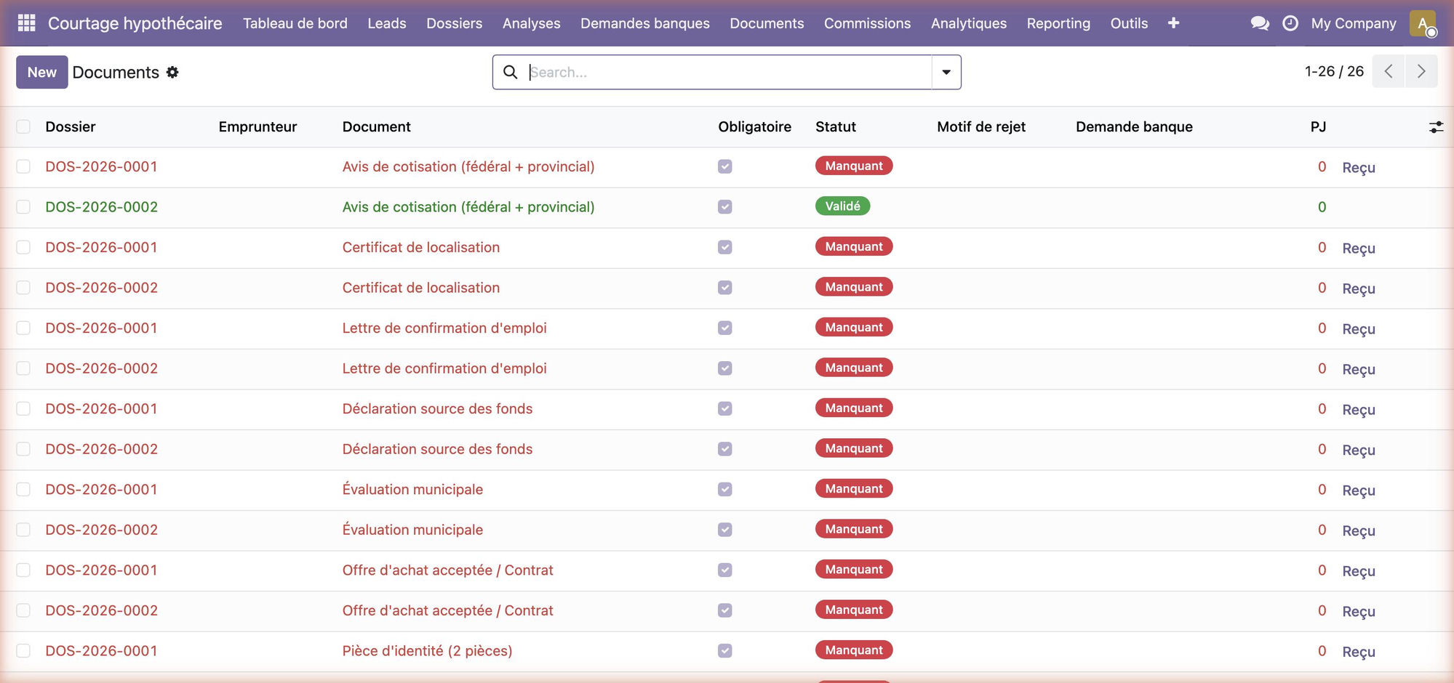Click Reçu for Offre d'achat acceptée DOS-2026-0002
Viewport: 1454px width, 683px height.
pyautogui.click(x=1359, y=612)
